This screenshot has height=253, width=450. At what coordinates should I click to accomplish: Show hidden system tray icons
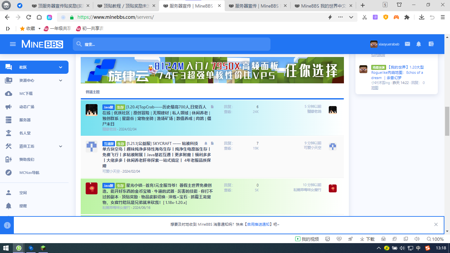[379, 248]
